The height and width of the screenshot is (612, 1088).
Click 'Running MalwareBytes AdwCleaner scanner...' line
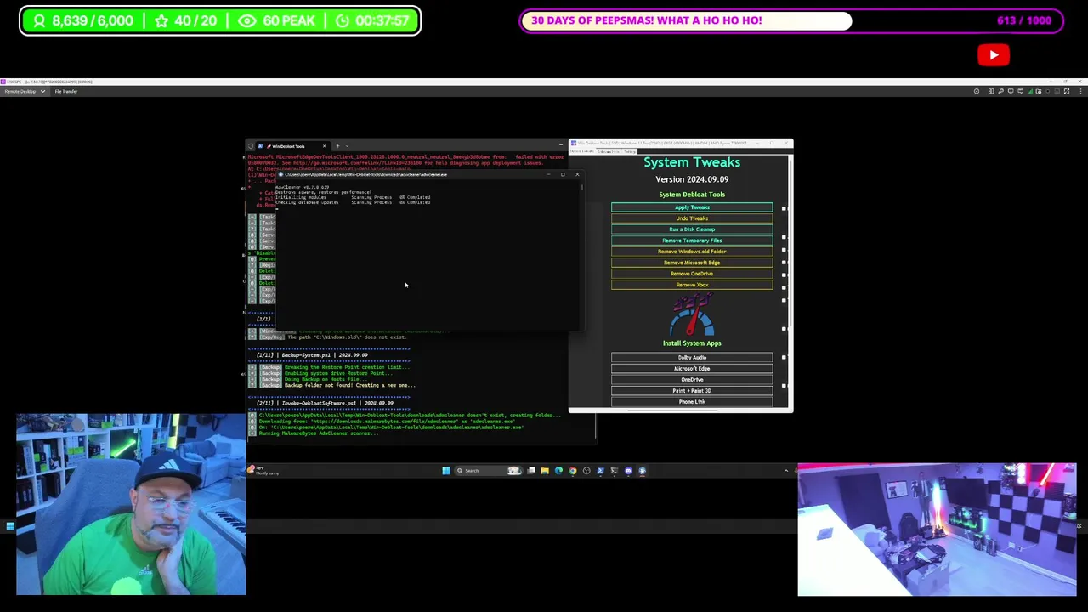[318, 433]
